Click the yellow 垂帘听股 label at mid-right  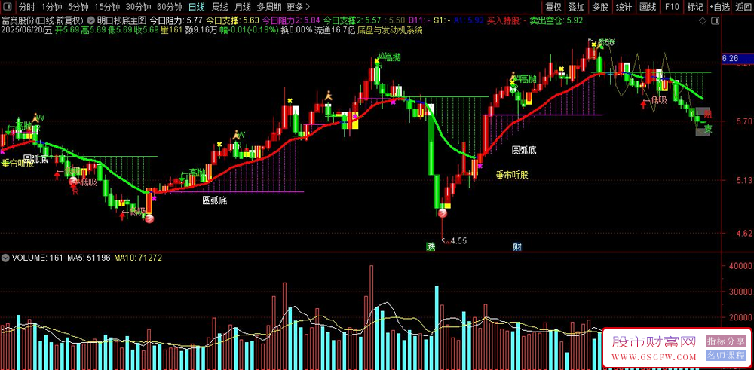[512, 175]
